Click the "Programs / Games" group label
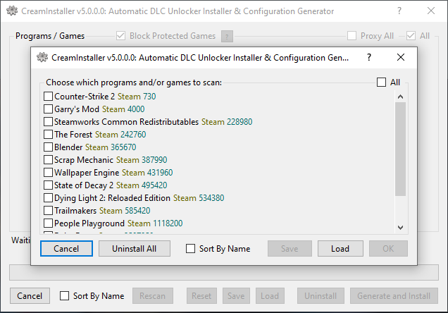This screenshot has width=448, height=313. coord(50,36)
